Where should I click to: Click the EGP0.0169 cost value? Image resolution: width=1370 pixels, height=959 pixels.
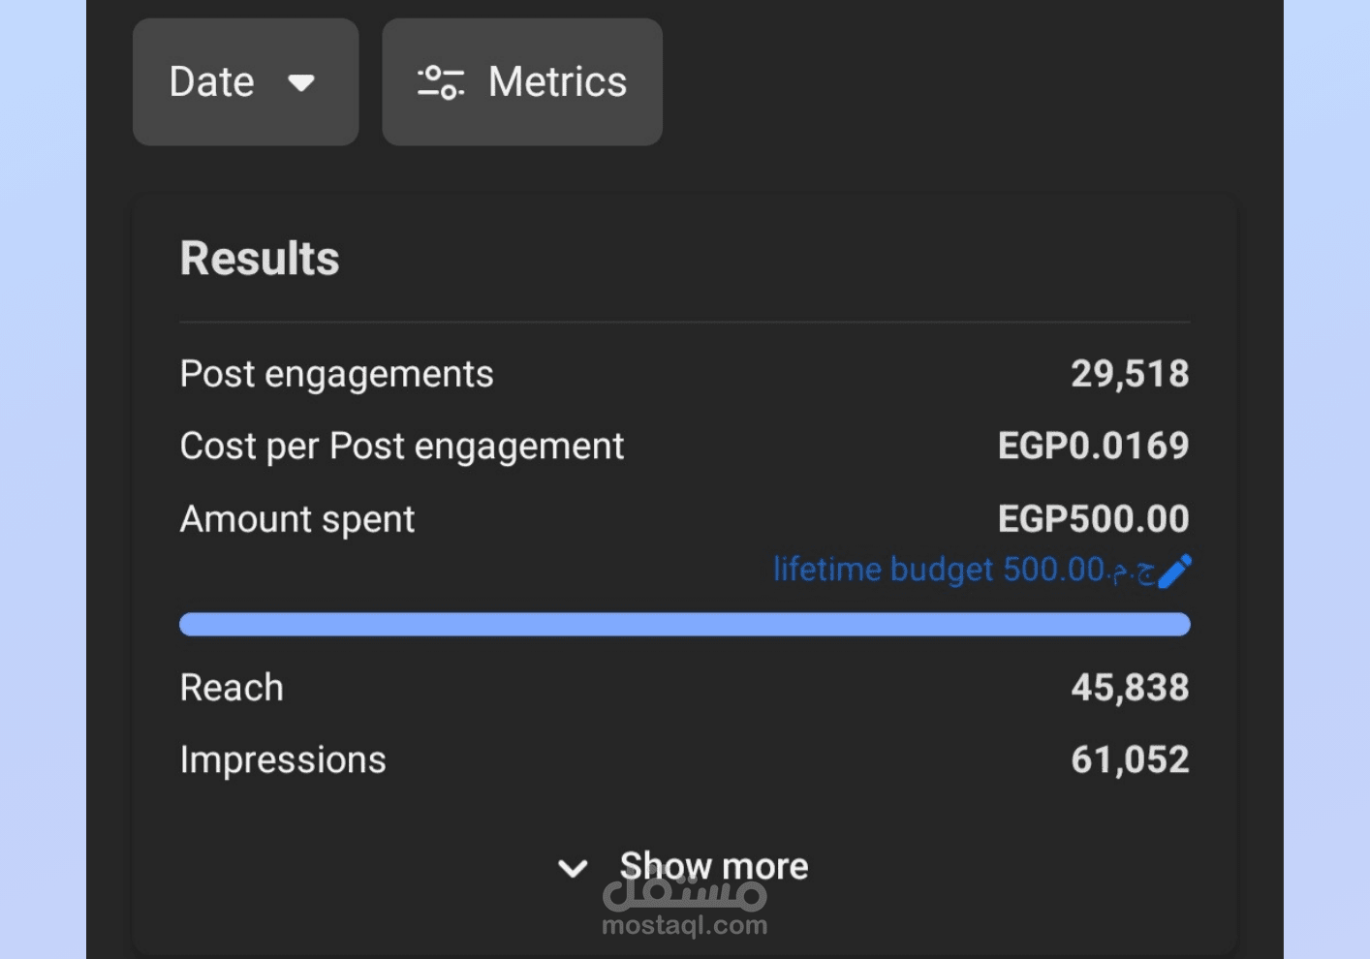click(x=1093, y=447)
